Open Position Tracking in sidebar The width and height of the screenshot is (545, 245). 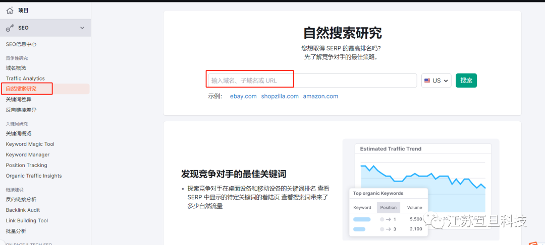[x=26, y=166]
